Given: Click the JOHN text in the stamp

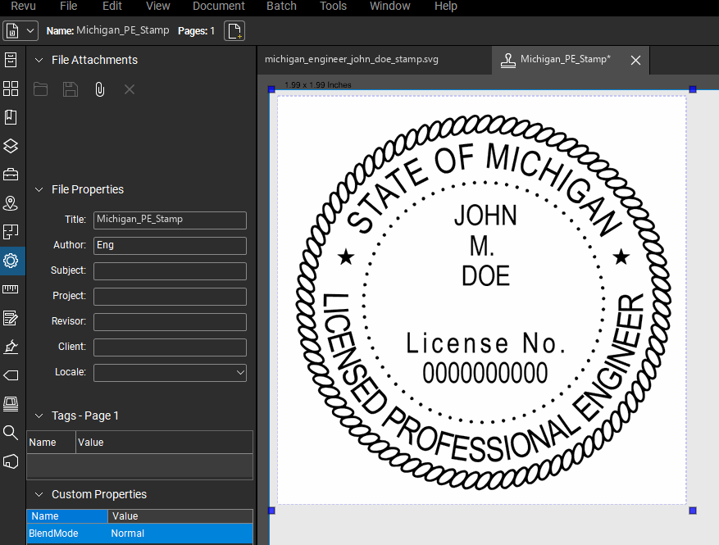Looking at the screenshot, I should [485, 216].
